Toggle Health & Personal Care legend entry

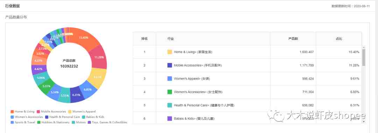[x=62, y=117]
